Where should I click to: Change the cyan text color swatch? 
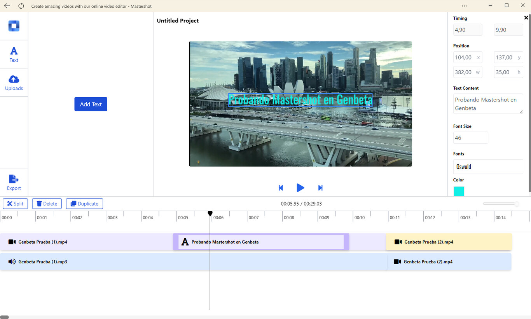point(459,191)
